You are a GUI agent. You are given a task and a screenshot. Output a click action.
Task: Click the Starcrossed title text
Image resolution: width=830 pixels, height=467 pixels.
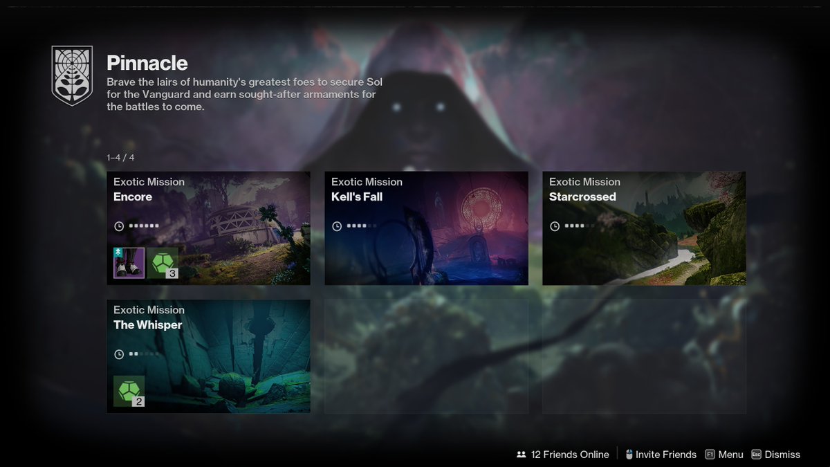(582, 196)
